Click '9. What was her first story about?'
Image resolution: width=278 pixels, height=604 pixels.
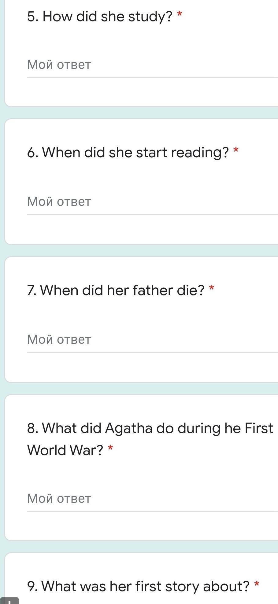(138, 586)
